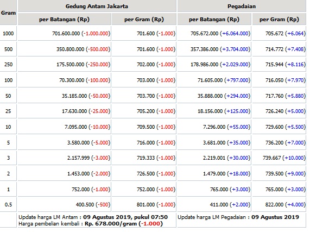
Task: Click Pegadaian per gram value 714.772
Action: 274,49
